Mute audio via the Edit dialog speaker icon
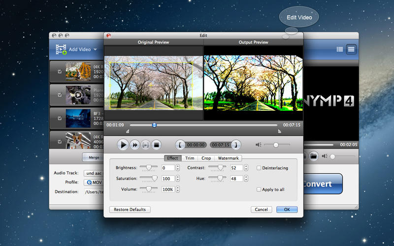Viewport: 394px width, 246px height. 258,145
